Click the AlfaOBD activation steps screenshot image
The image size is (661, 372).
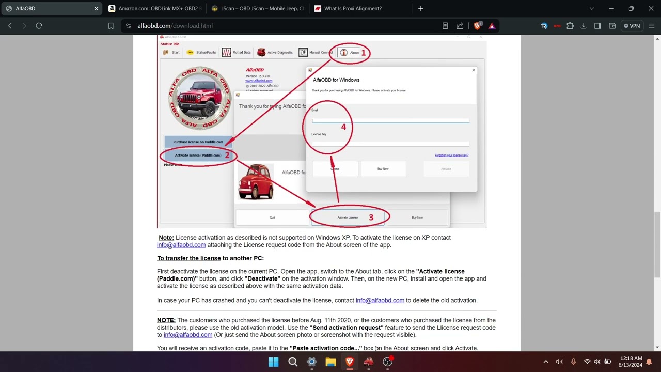[x=322, y=132]
